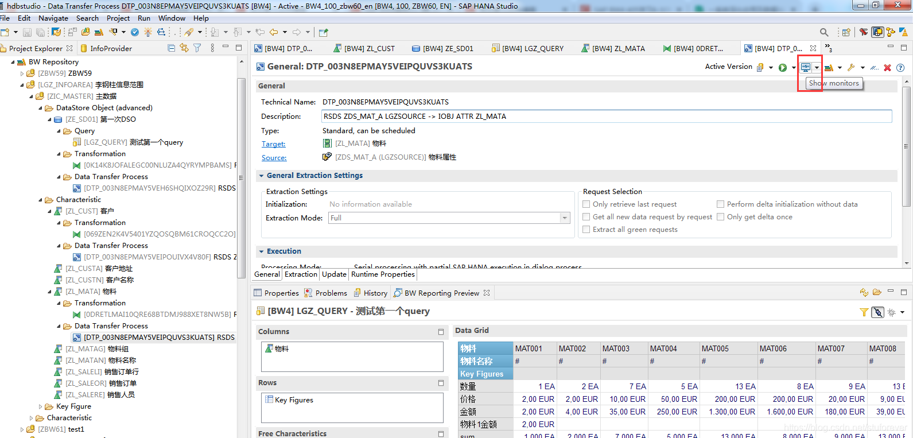
Task: Click the red X delete icon in DTP header
Action: click(x=887, y=68)
